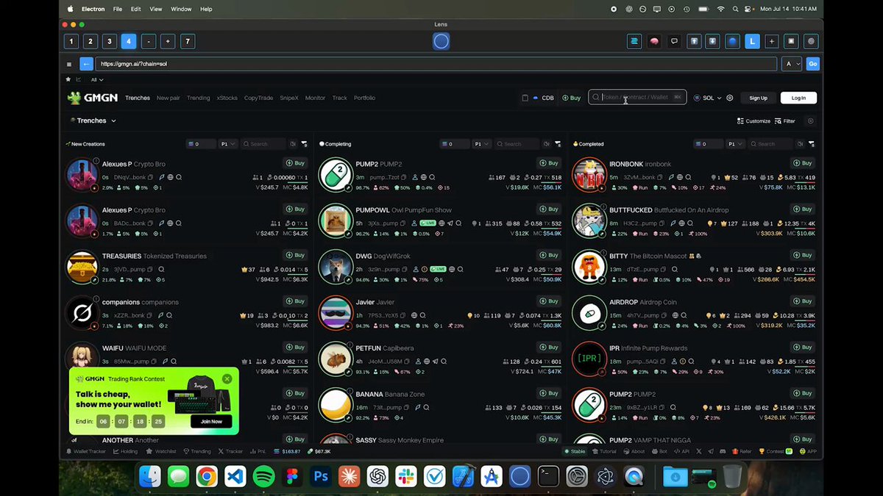Click the brain icon in Lens toolbar
The width and height of the screenshot is (883, 496).
654,42
